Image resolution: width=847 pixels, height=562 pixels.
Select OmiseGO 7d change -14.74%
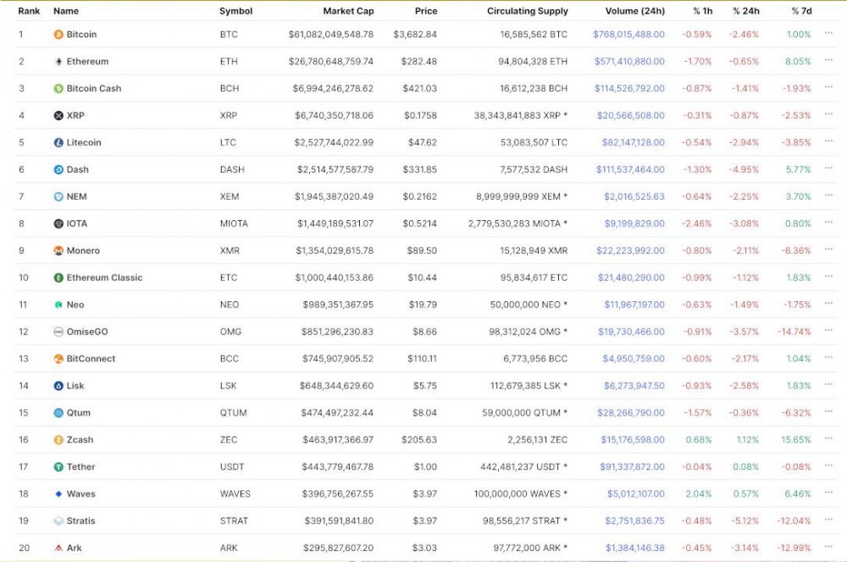tap(794, 332)
